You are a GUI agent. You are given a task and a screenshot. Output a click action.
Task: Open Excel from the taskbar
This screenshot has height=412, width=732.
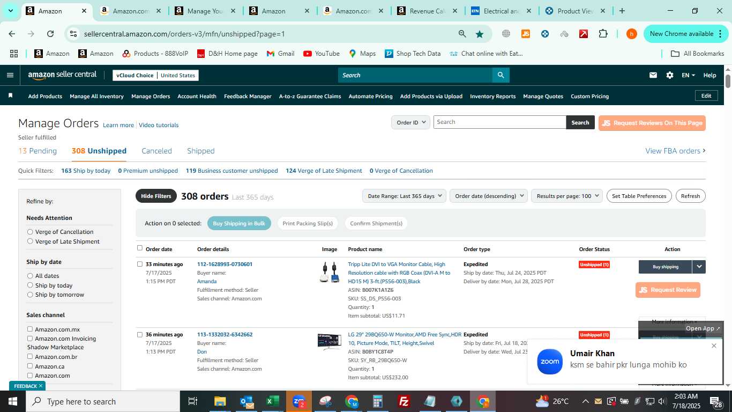point(273,401)
